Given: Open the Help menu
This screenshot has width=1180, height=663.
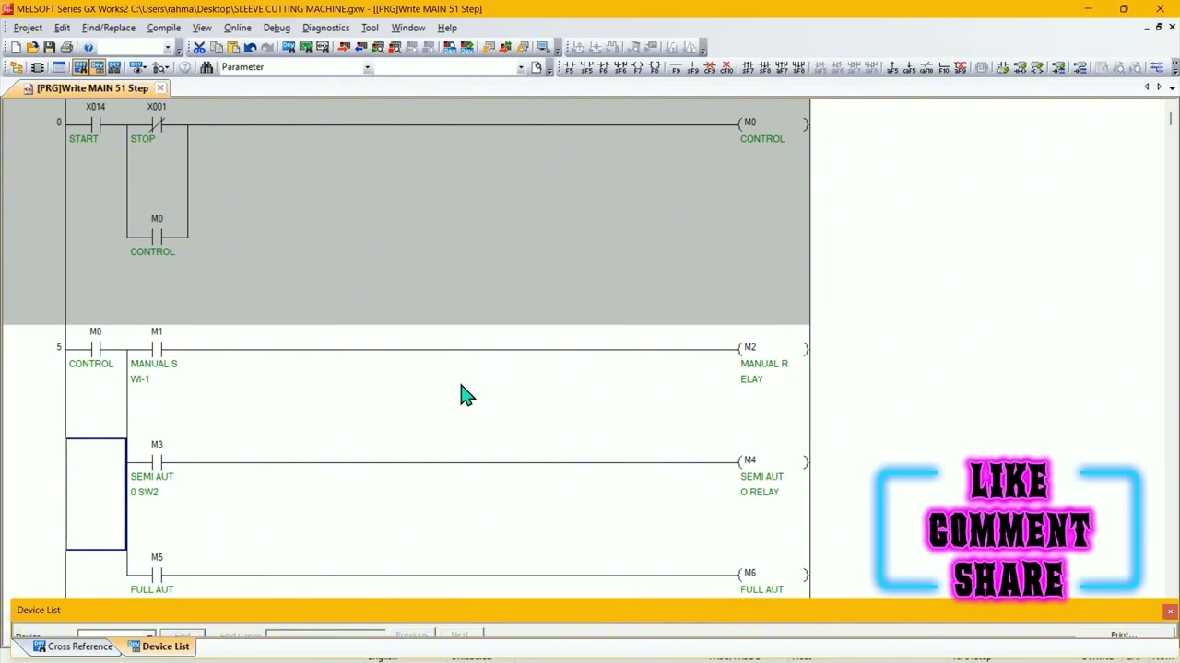Looking at the screenshot, I should (x=447, y=28).
